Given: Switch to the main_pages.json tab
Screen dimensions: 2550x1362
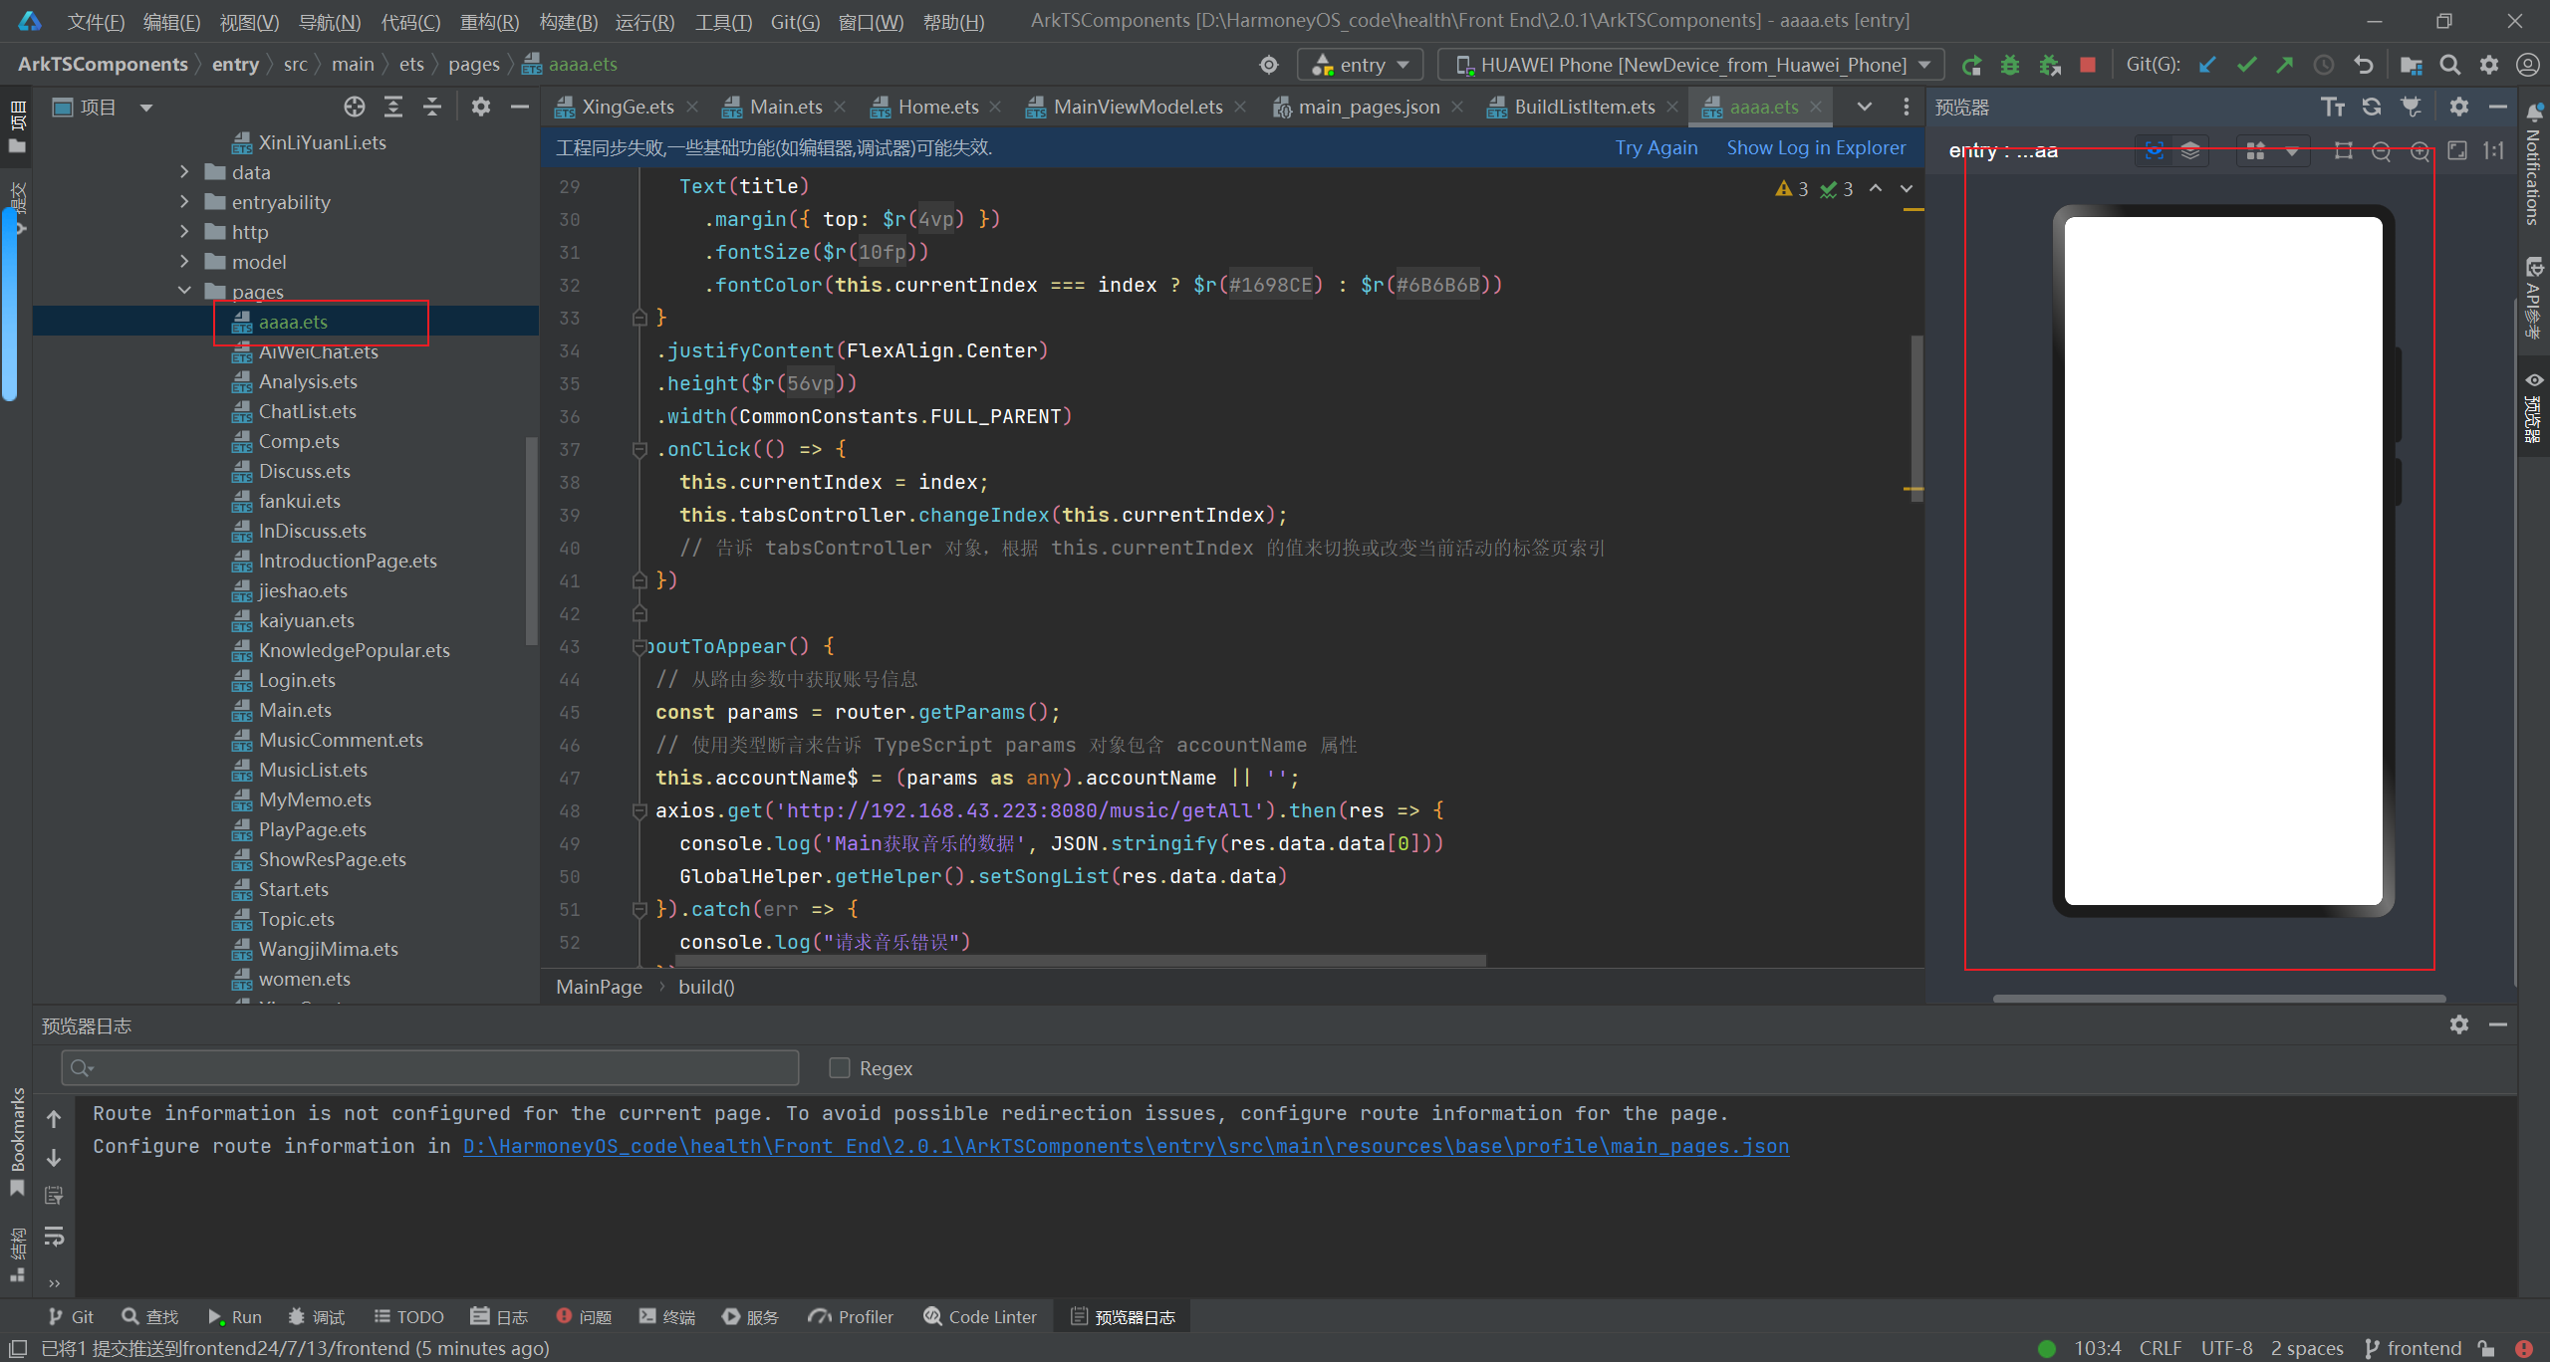Looking at the screenshot, I should click(x=1368, y=107).
